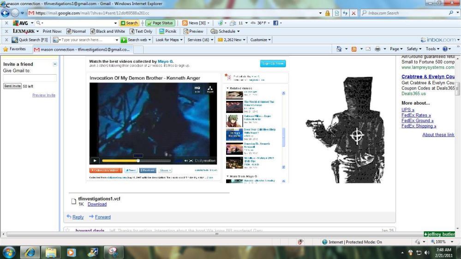This screenshot has height=259, width=461.
Task: Open the Favorites star button
Action: click(x=14, y=49)
